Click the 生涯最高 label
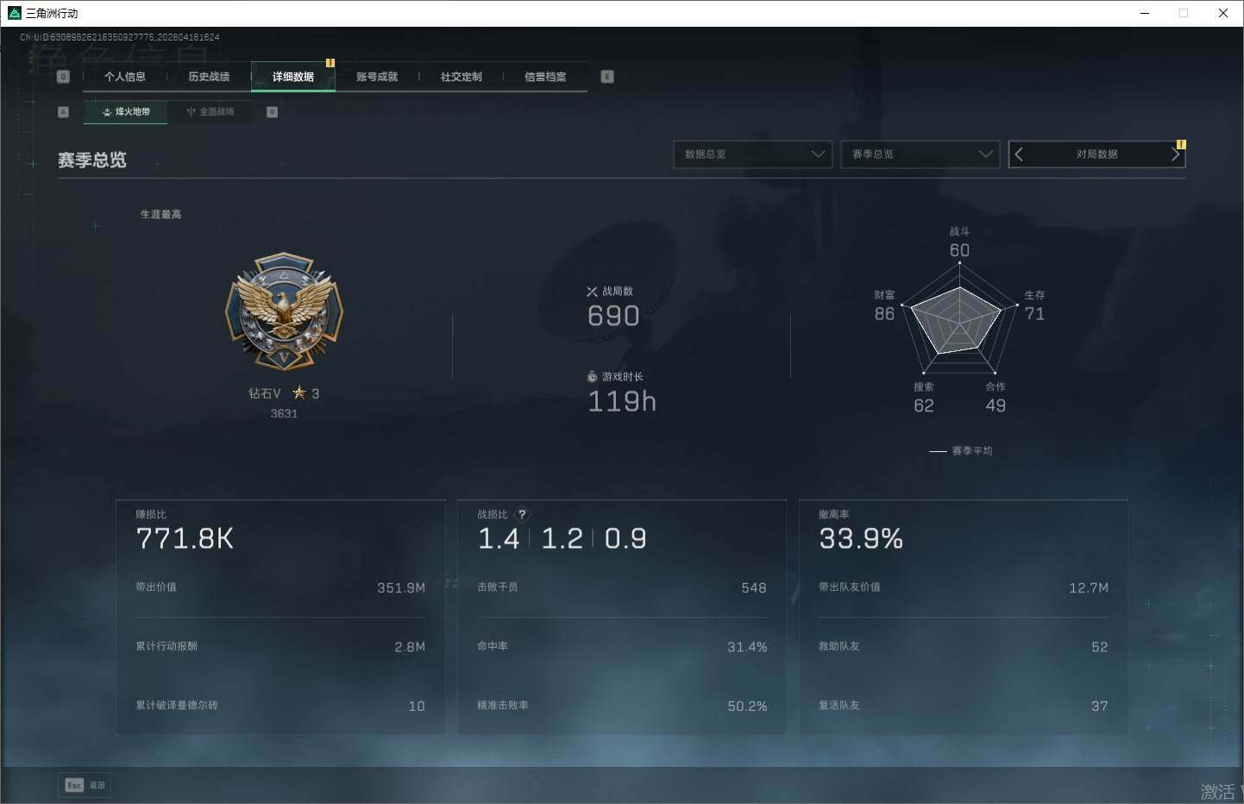The width and height of the screenshot is (1244, 804). point(161,215)
